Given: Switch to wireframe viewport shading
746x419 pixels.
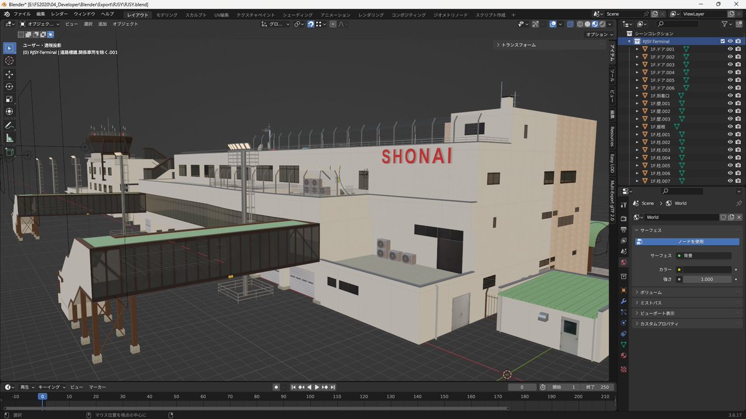Looking at the screenshot, I should [x=579, y=24].
